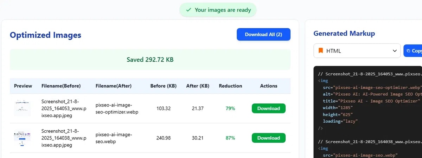Viewport: 422px width, 158px height.
Task: Copy the generated markup
Action: (x=413, y=51)
